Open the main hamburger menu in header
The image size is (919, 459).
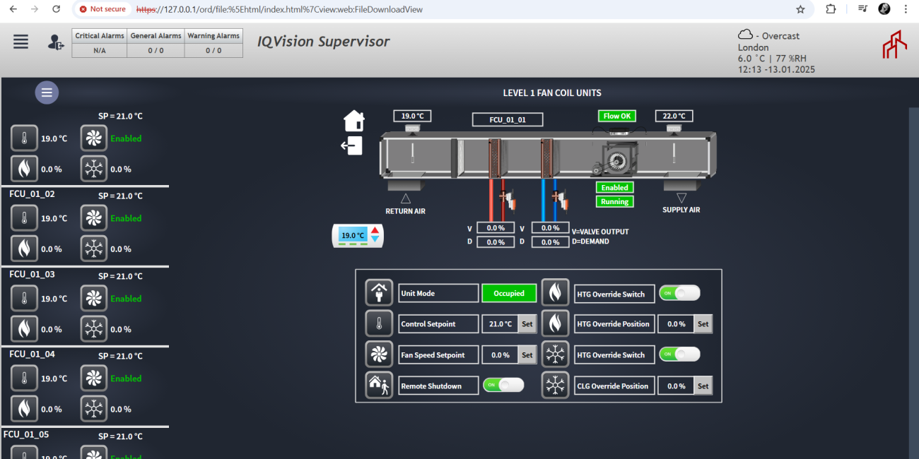pos(21,42)
